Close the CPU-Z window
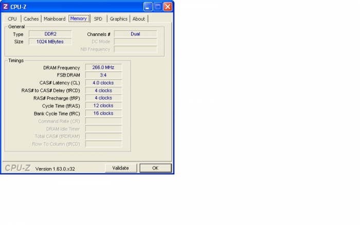The image size is (360, 225). (x=168, y=7)
